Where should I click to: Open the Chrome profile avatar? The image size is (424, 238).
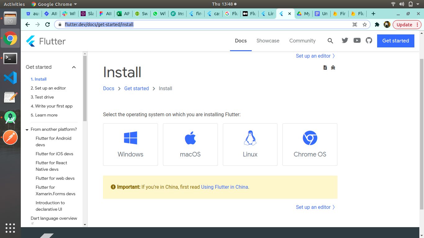387,24
